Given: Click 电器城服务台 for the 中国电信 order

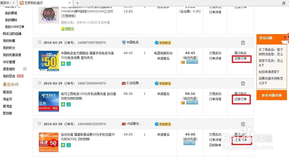Looking at the screenshot, I should click(163, 53).
